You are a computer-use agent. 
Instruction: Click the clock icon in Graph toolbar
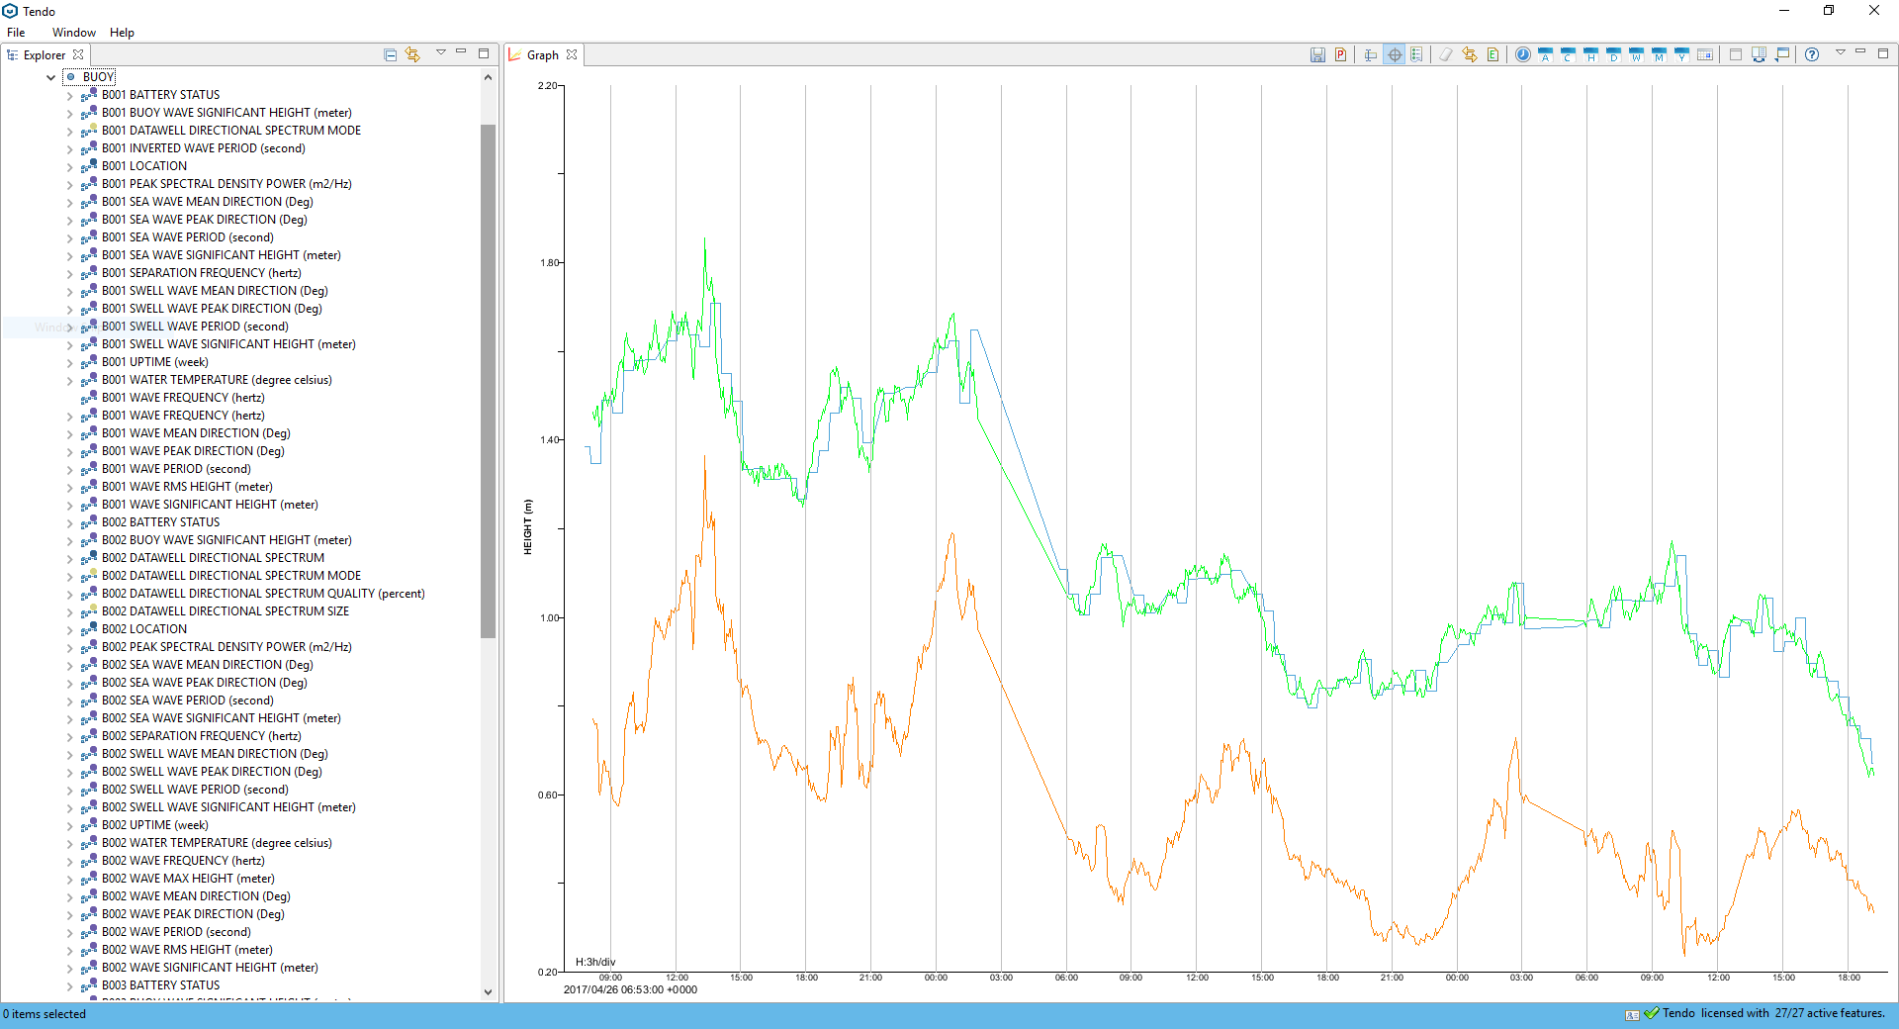pos(1523,55)
